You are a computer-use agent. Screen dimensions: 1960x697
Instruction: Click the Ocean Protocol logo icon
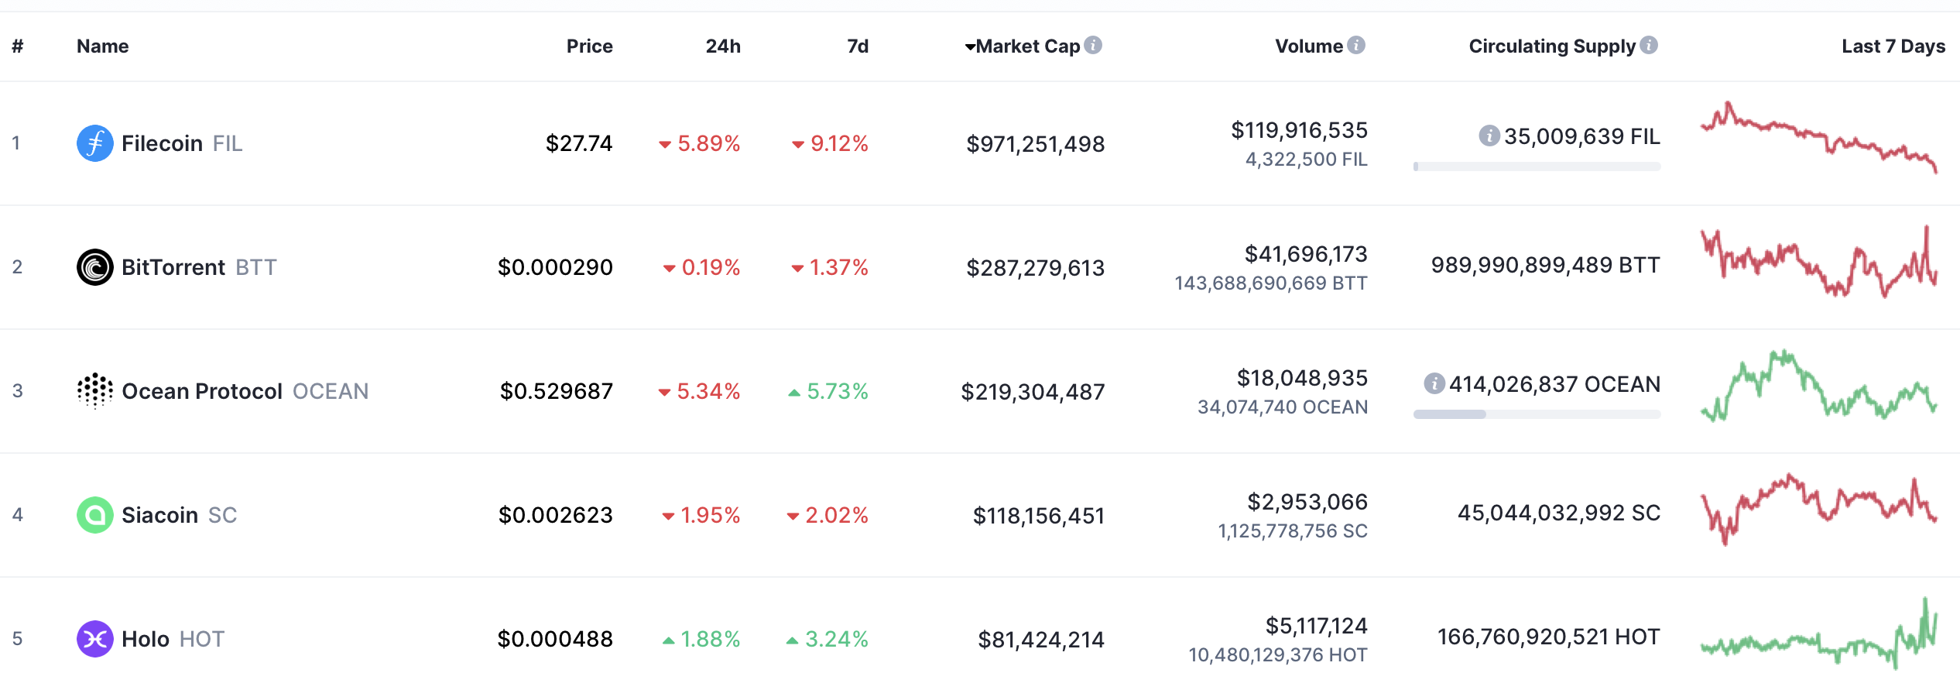coord(94,391)
